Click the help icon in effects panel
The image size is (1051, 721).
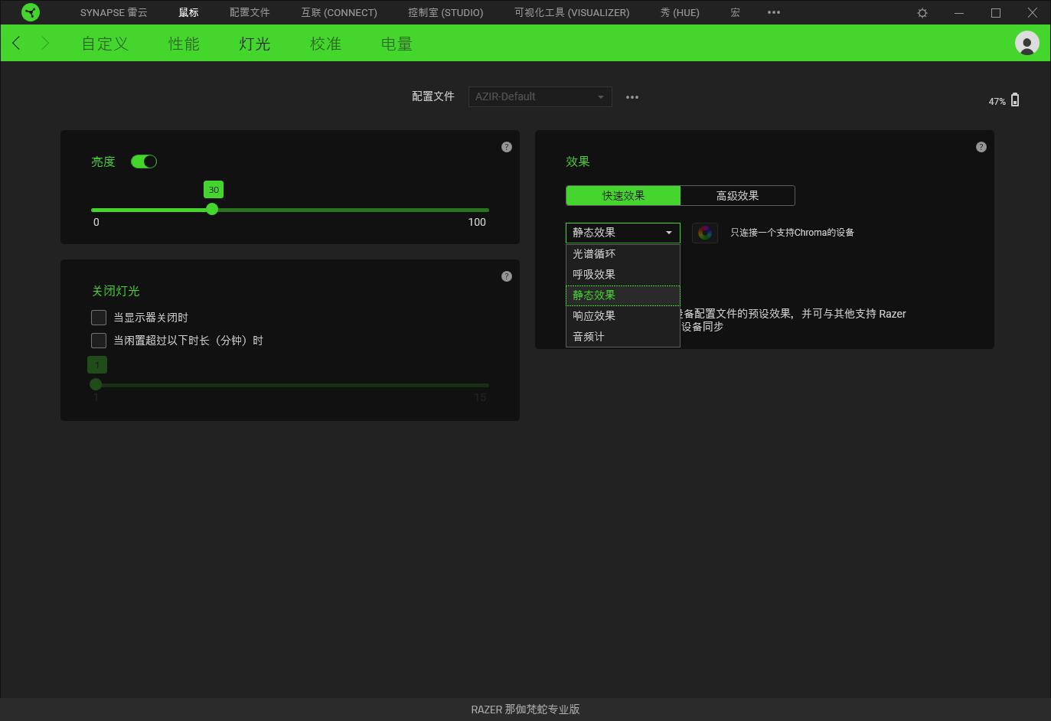pyautogui.click(x=981, y=147)
